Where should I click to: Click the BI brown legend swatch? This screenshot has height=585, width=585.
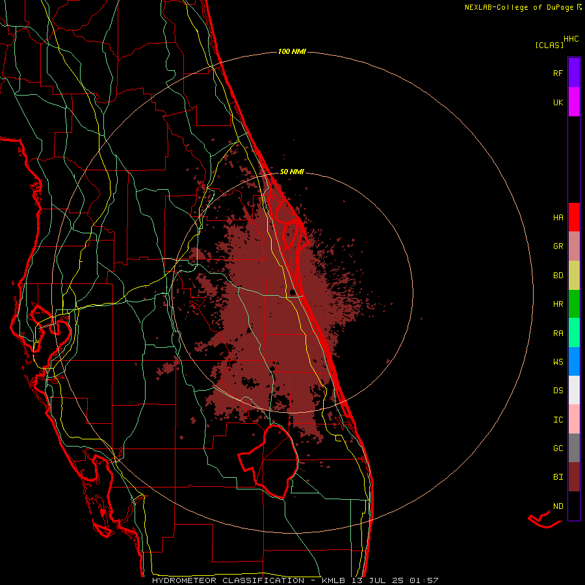click(x=574, y=477)
